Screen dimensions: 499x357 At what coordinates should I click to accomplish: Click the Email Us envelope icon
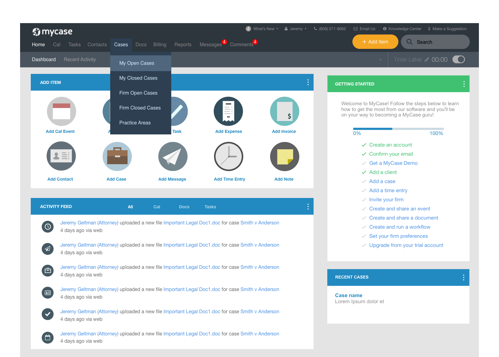pos(356,29)
